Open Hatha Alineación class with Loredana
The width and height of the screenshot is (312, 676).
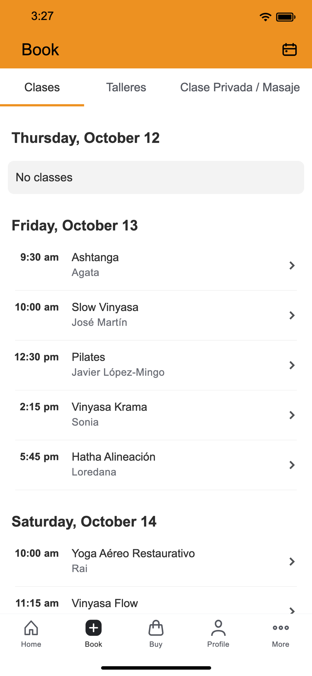coord(113,464)
